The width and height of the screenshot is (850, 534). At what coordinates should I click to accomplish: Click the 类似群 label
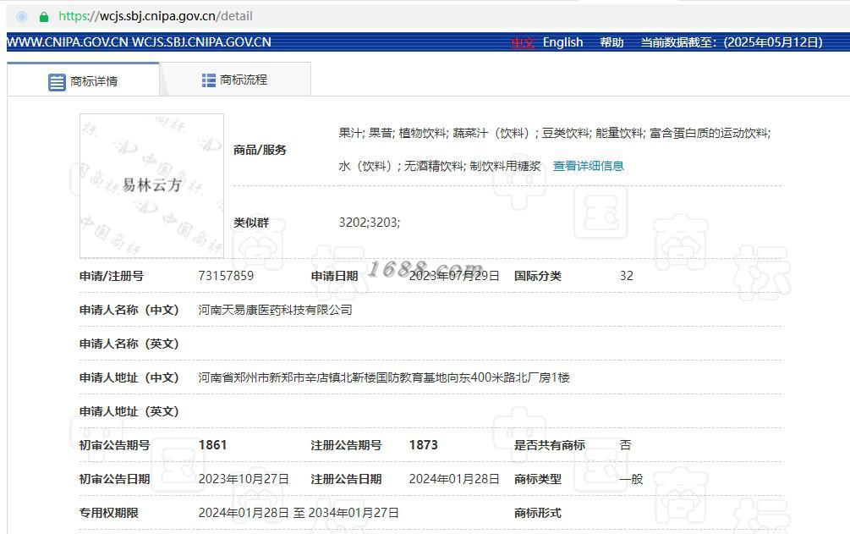click(x=251, y=223)
